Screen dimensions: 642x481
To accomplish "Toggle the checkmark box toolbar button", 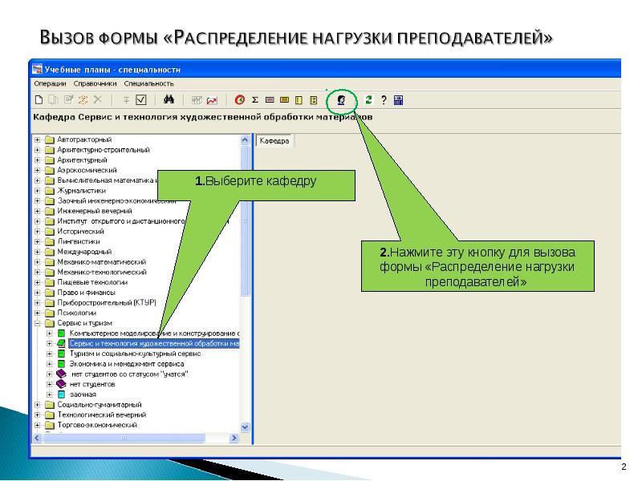I will point(140,100).
